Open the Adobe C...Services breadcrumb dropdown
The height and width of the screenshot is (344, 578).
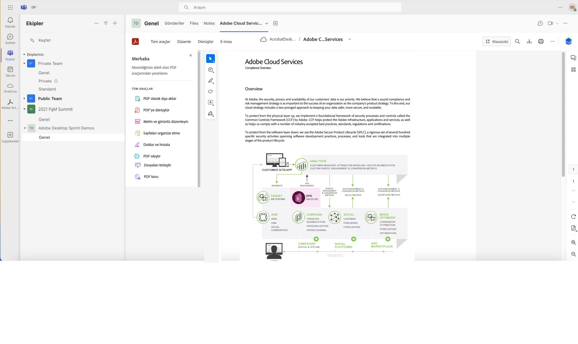(350, 39)
